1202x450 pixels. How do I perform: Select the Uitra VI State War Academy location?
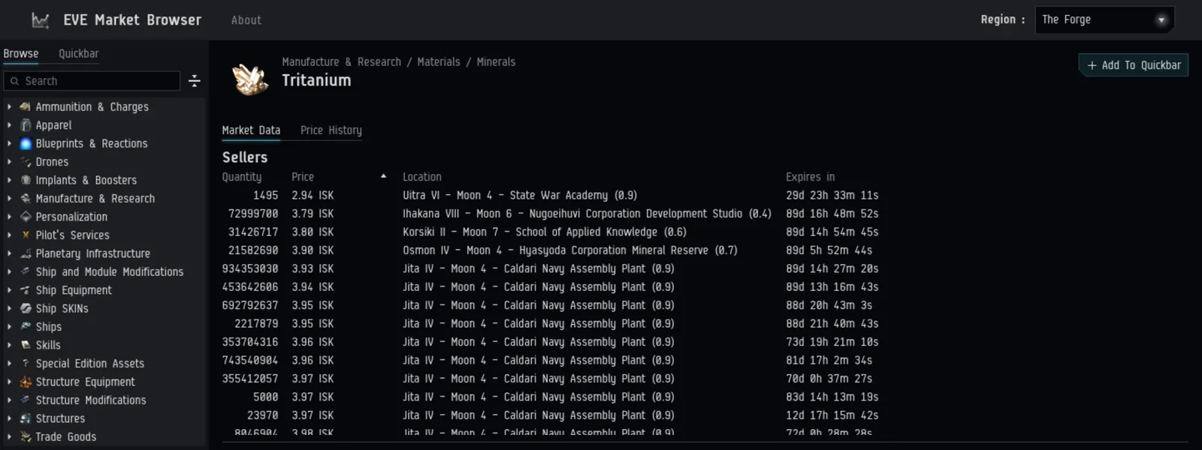pos(520,195)
